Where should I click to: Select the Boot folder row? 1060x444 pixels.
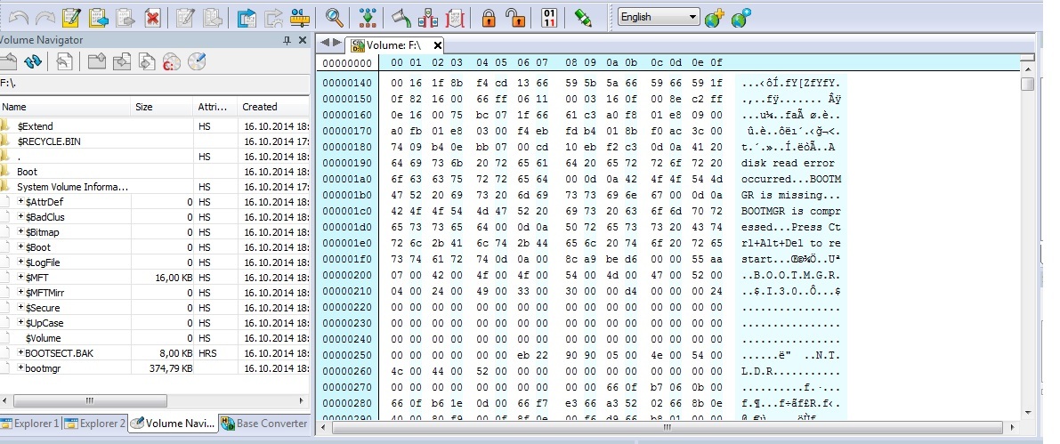point(156,172)
